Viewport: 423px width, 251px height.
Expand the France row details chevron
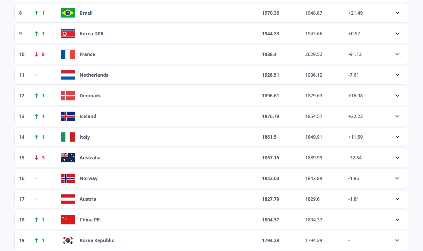pyautogui.click(x=397, y=54)
